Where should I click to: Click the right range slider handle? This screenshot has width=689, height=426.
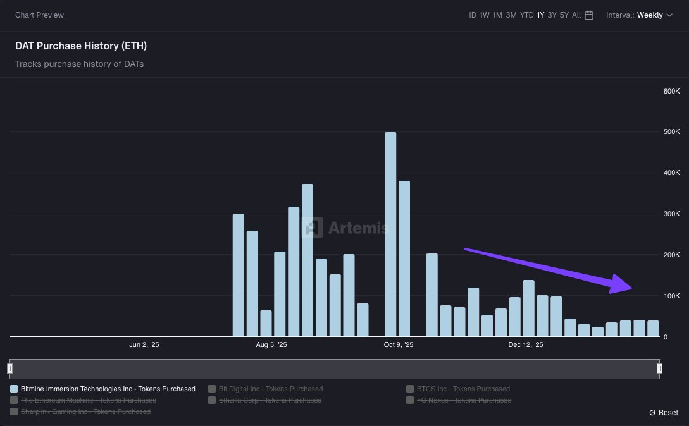click(659, 368)
